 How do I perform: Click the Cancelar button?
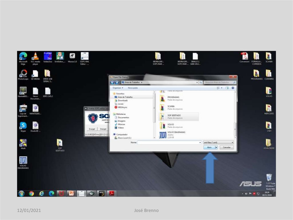point(227,147)
